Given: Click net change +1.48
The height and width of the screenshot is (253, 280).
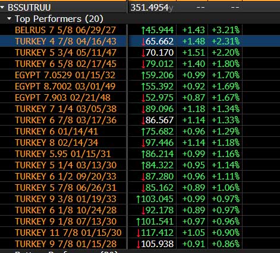Looking at the screenshot, I should click(193, 41).
